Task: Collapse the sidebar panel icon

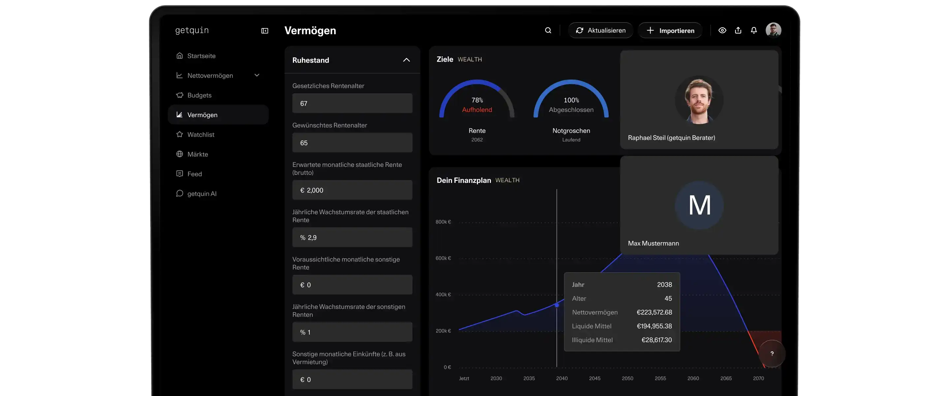Action: tap(265, 31)
